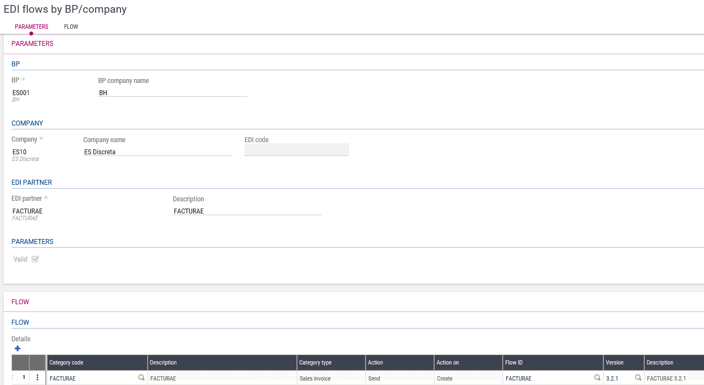This screenshot has height=385, width=704.
Task: Click the Company name field ES Discreta
Action: (x=157, y=152)
